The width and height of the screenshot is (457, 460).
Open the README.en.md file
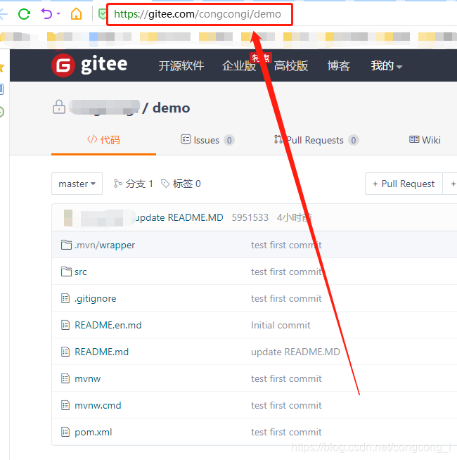[108, 325]
